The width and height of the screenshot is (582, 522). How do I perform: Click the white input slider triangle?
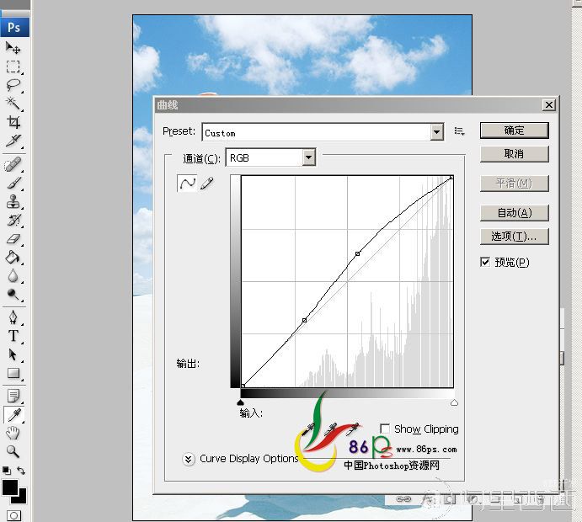coord(454,402)
